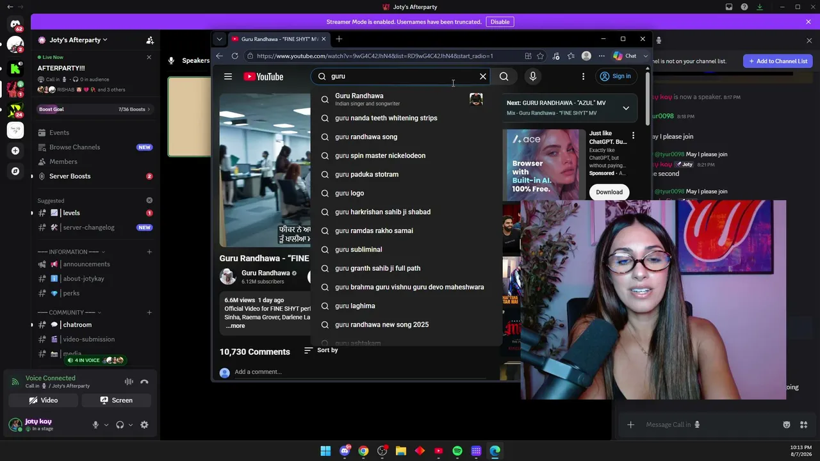Open Discord server discovery compass

click(15, 172)
